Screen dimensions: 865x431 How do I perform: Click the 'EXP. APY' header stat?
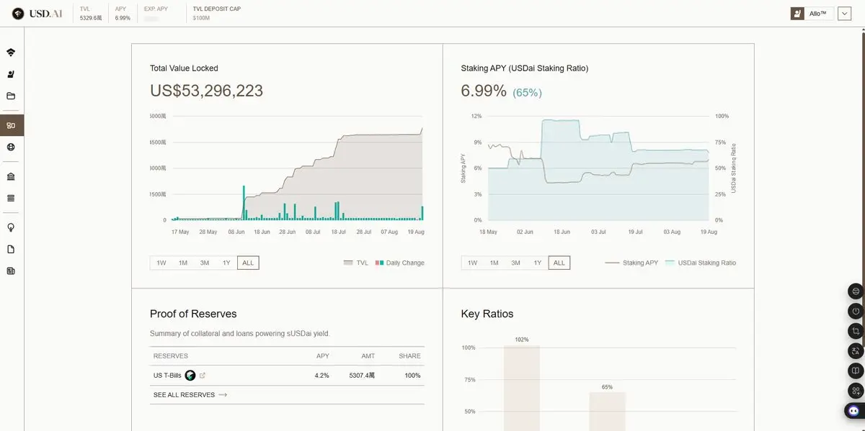click(155, 9)
